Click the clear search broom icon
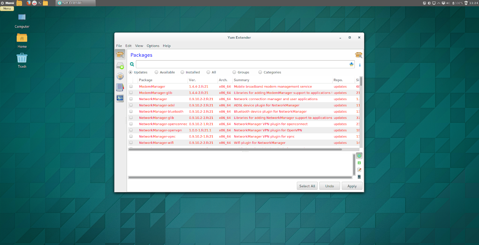The height and width of the screenshot is (245, 479). pyautogui.click(x=351, y=64)
